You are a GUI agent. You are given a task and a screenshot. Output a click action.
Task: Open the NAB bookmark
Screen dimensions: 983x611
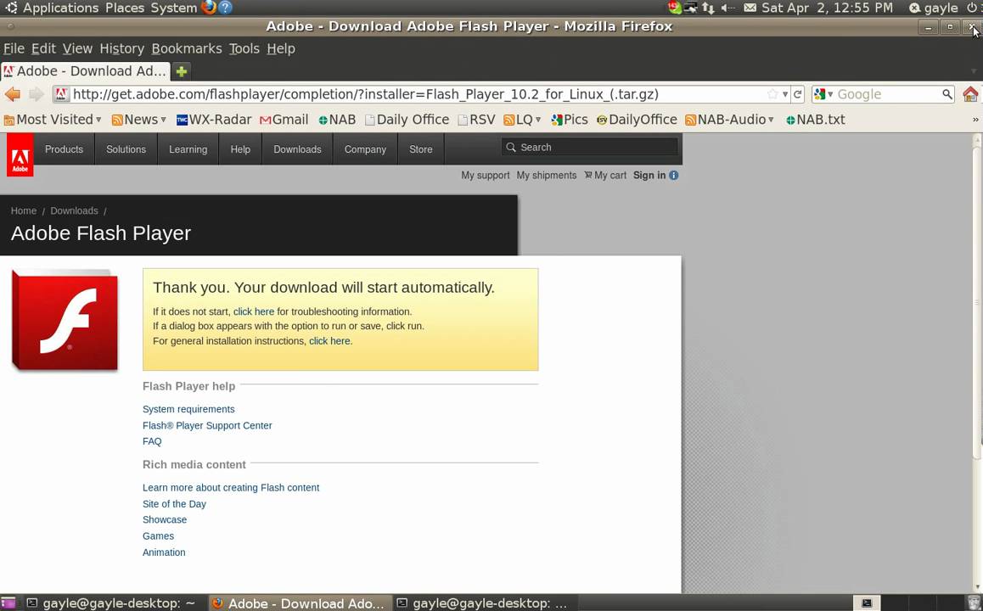pyautogui.click(x=337, y=120)
